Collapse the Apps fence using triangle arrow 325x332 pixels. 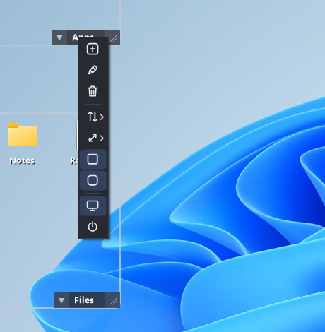(x=59, y=37)
